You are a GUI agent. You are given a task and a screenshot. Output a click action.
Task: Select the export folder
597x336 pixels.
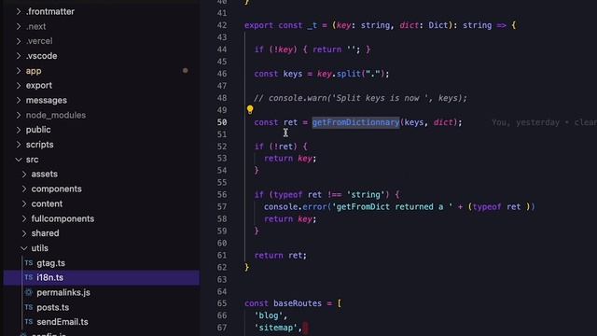coord(39,85)
